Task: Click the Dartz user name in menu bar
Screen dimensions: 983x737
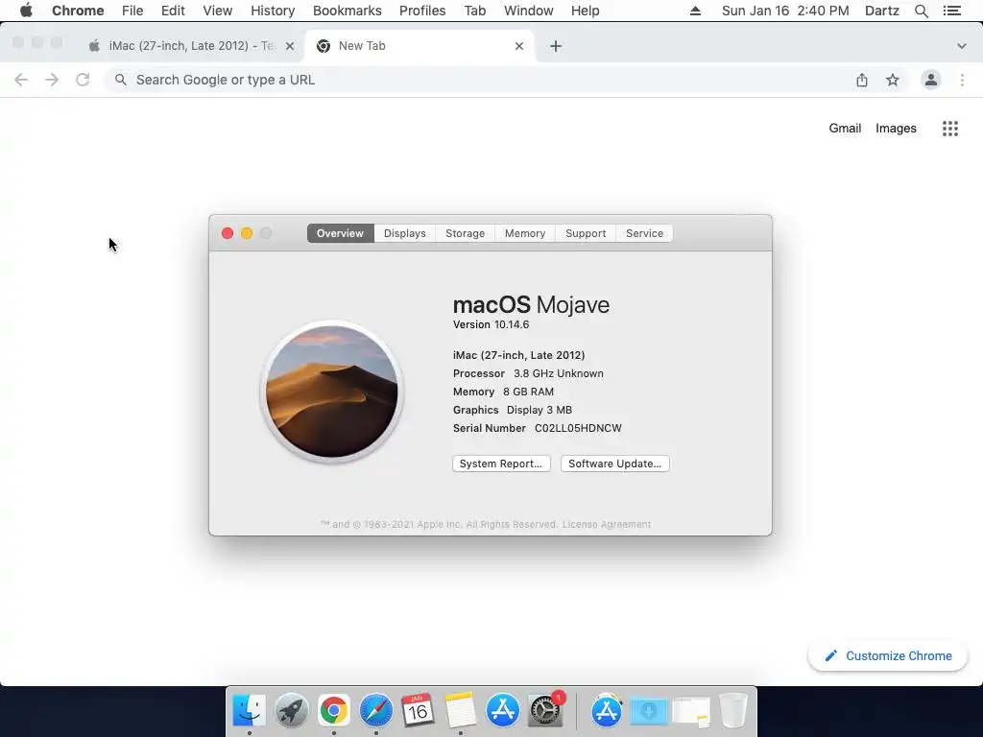Action: click(x=881, y=11)
